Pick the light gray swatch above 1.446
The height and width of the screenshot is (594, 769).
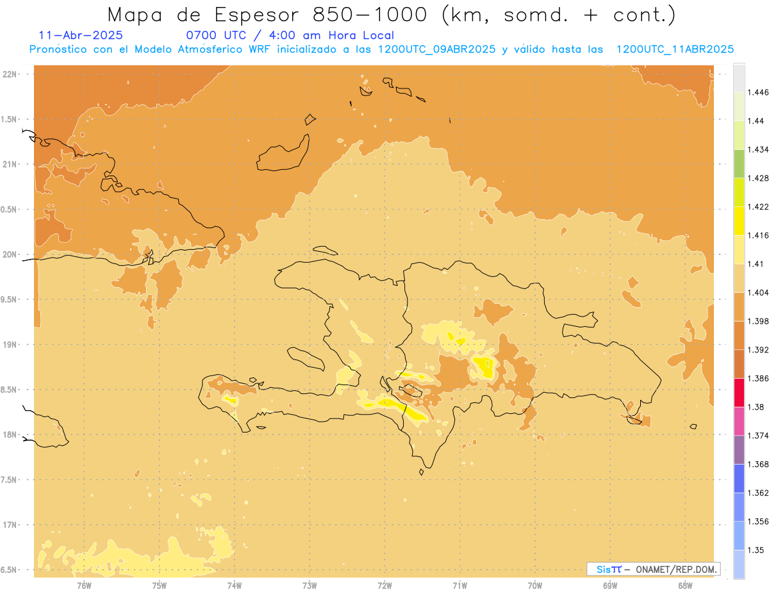(x=739, y=78)
